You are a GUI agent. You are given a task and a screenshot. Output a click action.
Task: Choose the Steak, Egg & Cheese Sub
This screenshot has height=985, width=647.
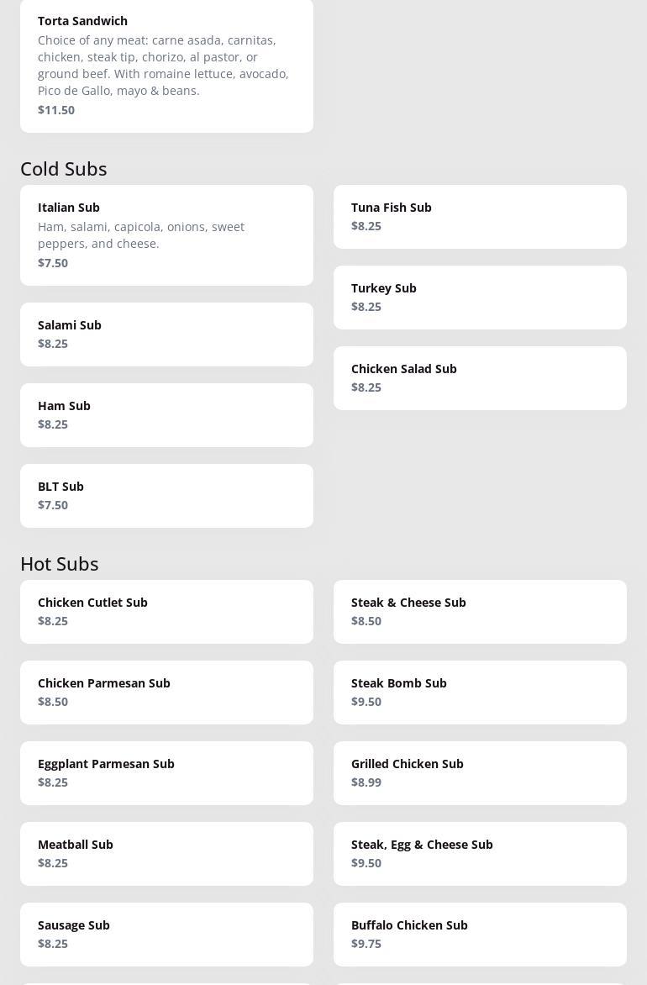pyautogui.click(x=480, y=853)
